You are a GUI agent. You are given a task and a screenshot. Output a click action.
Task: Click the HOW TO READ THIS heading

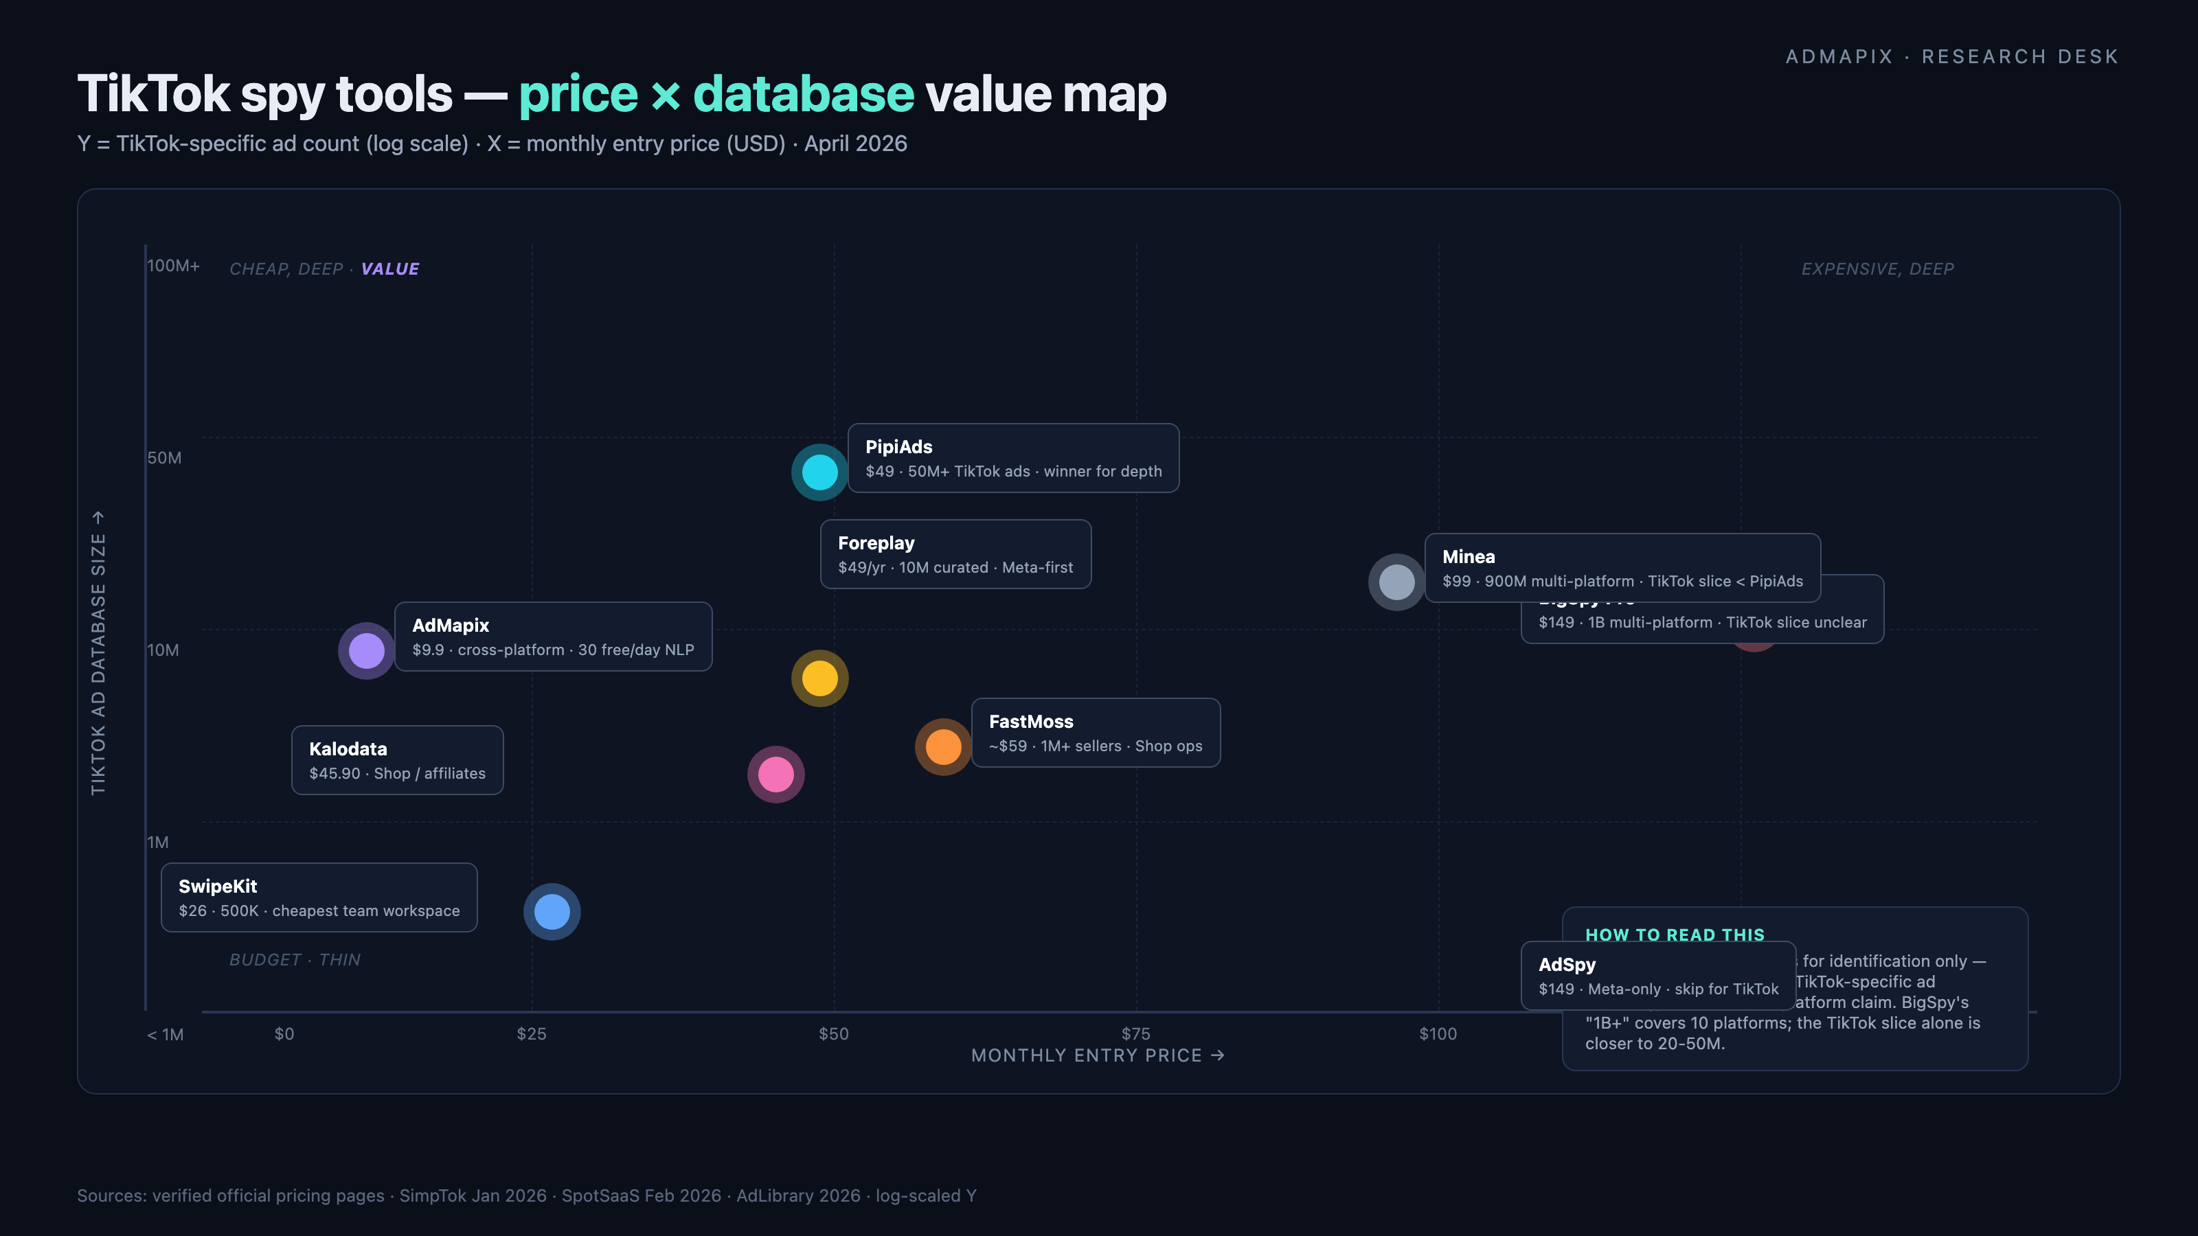[1674, 934]
